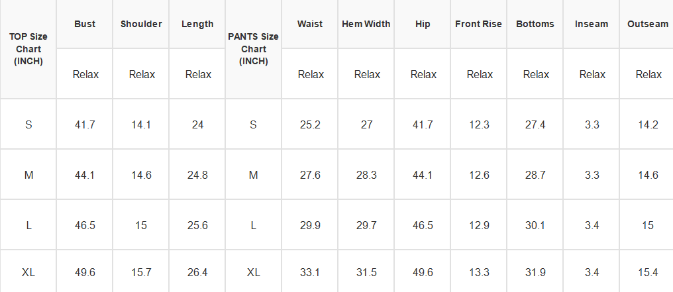Click the front rise value 12.3
The width and height of the screenshot is (673, 292).
(479, 124)
